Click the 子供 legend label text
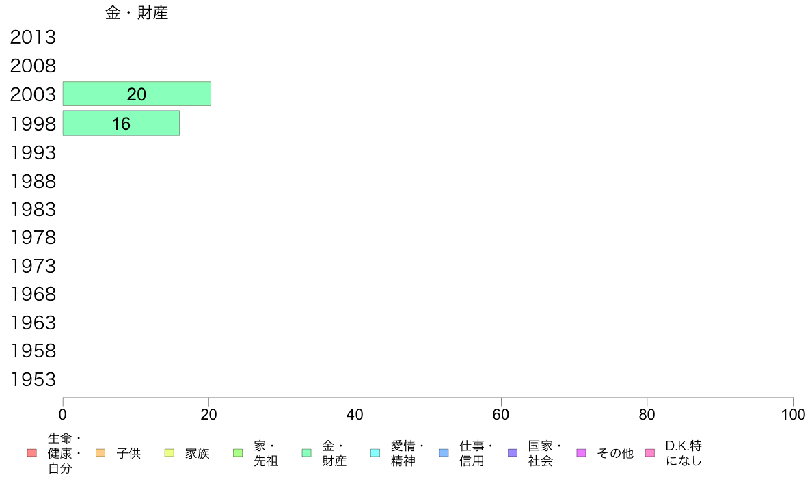This screenshot has width=812, height=503. point(128,453)
